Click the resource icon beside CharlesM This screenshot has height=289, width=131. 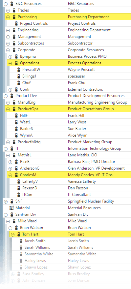[x=16, y=175]
